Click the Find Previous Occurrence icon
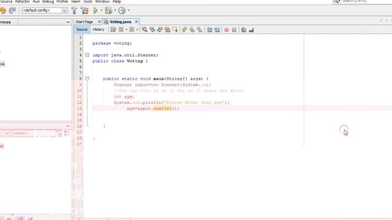This screenshot has height=220, width=392. [x=152, y=30]
